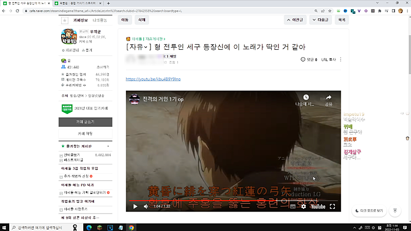Image resolution: width=411 pixels, height=231 pixels.
Task: Click 1:1 채팅 next to author
Action: click(x=170, y=56)
